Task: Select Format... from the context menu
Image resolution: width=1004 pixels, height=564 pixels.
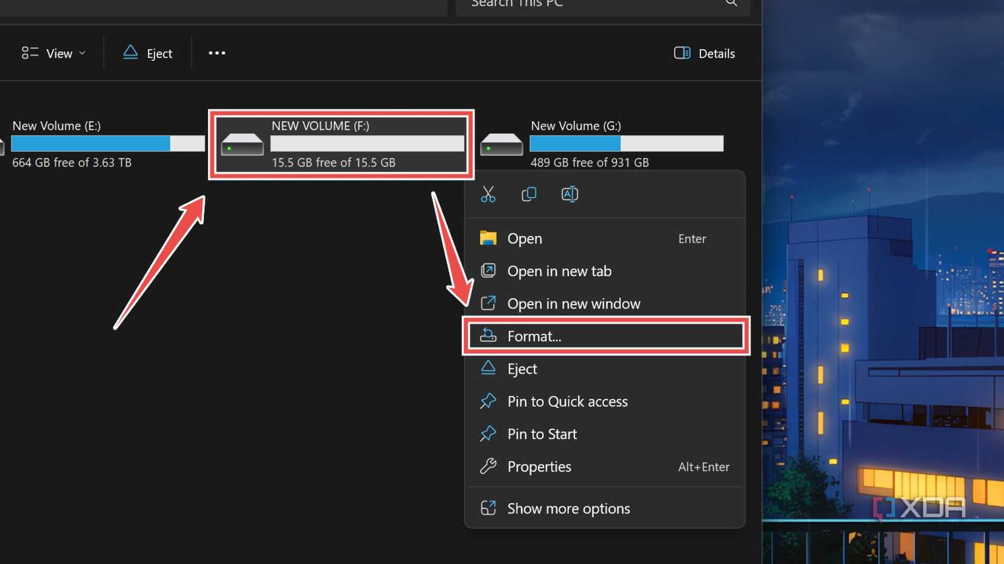Action: point(534,336)
